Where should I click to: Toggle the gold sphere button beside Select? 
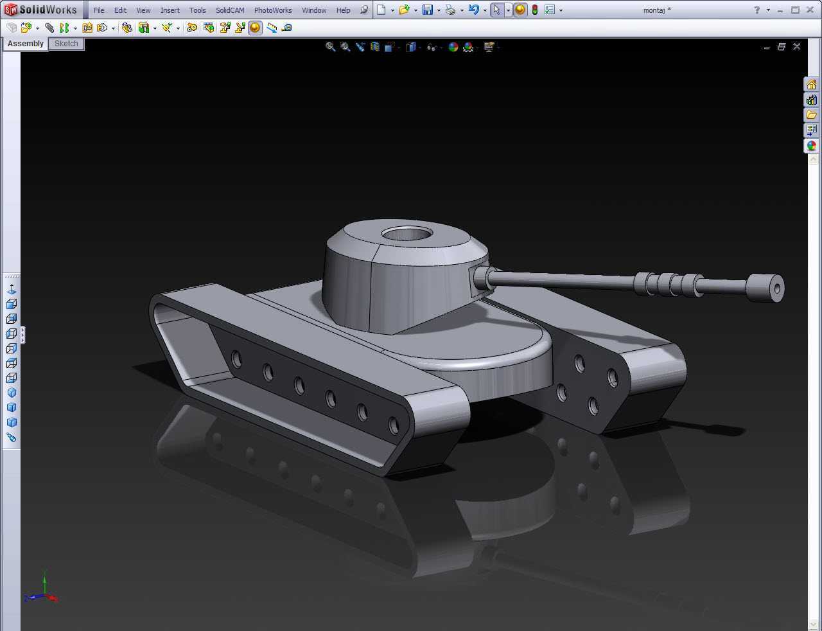click(520, 10)
